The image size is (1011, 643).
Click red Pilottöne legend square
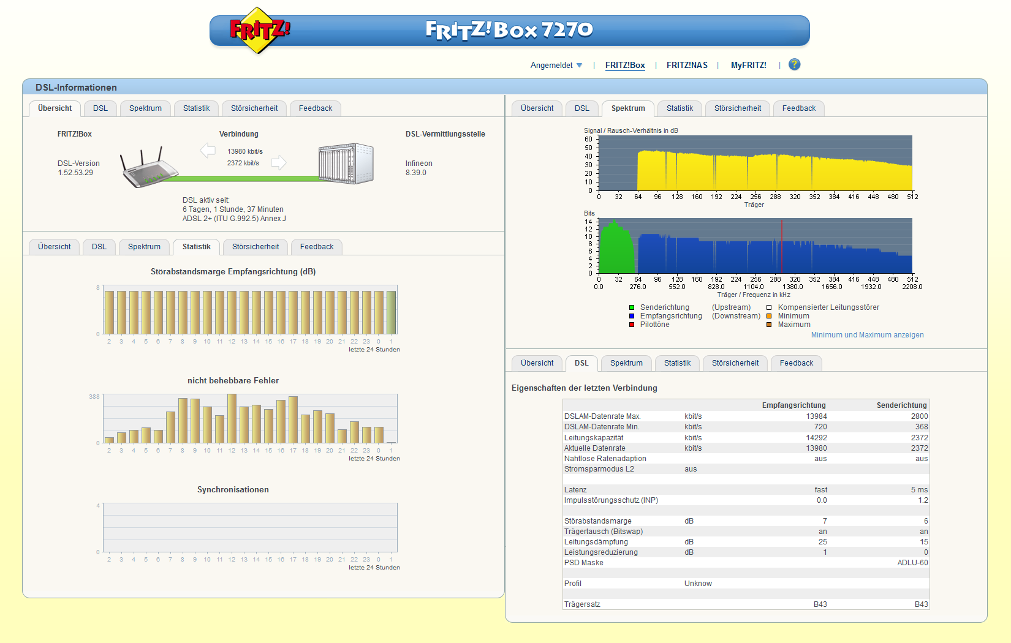coord(632,325)
